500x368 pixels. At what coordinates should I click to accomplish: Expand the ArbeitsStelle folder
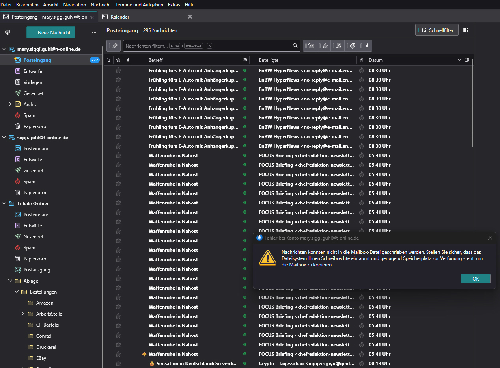click(x=23, y=314)
